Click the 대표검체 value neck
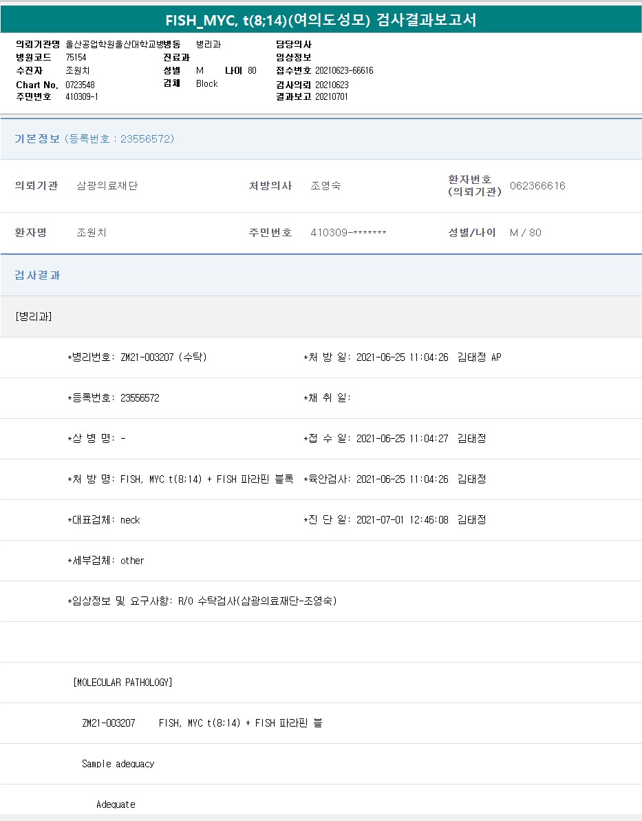Screen dimensions: 642x821 pyautogui.click(x=130, y=520)
